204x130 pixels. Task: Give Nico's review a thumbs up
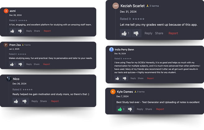(x=16, y=101)
